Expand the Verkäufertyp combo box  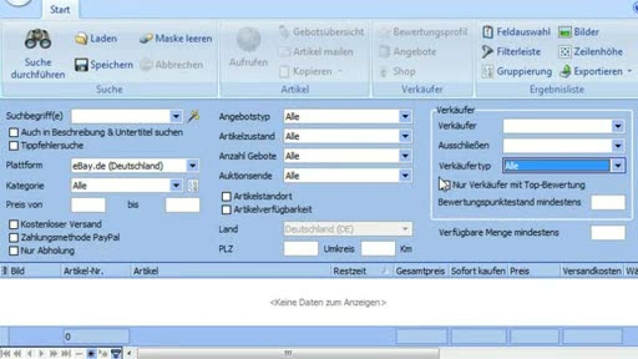[x=618, y=166]
